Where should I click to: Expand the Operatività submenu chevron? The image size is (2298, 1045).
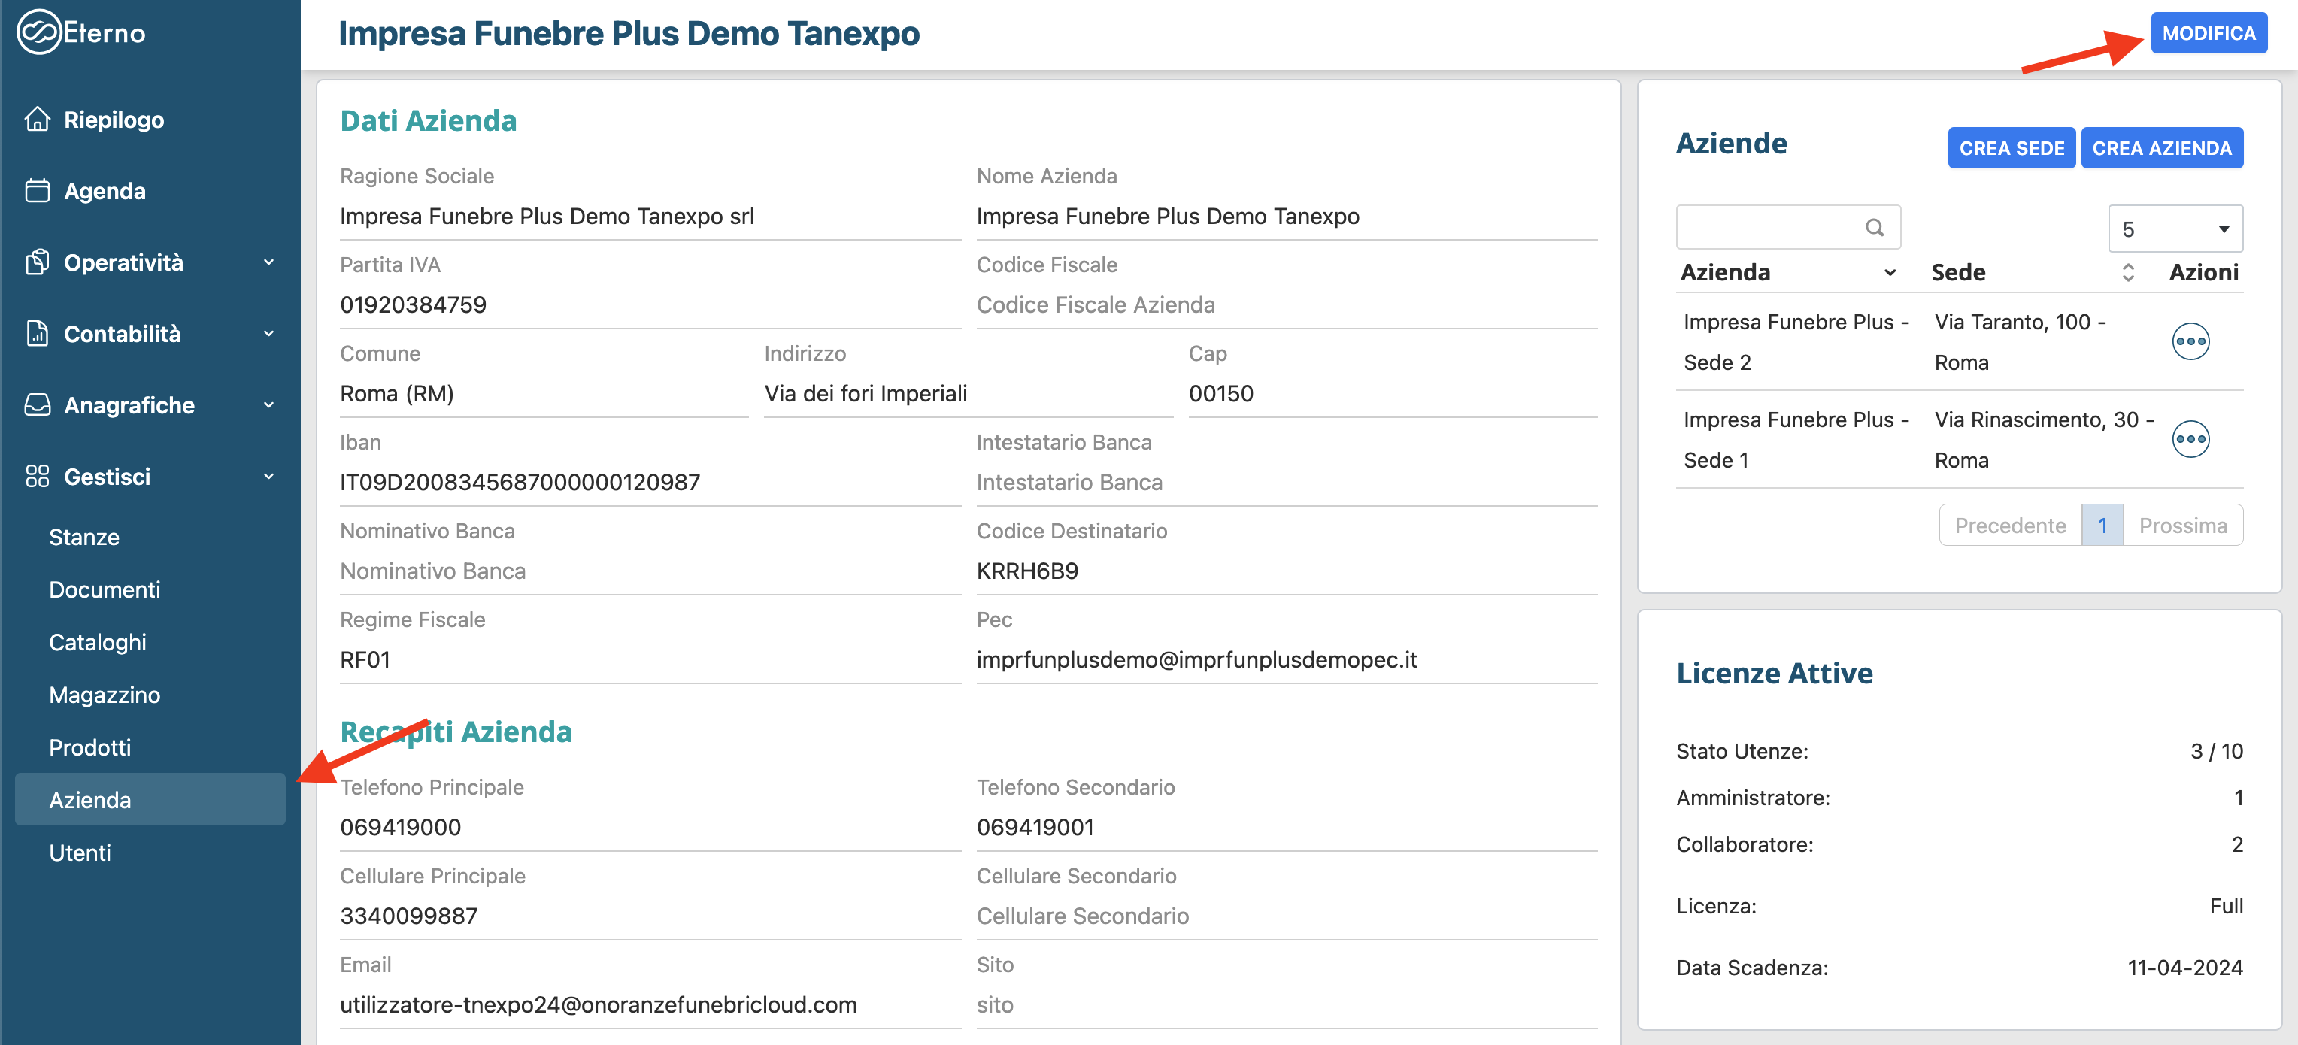(x=268, y=262)
